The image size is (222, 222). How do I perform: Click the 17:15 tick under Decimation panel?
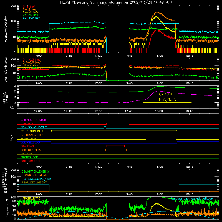click(68, 195)
